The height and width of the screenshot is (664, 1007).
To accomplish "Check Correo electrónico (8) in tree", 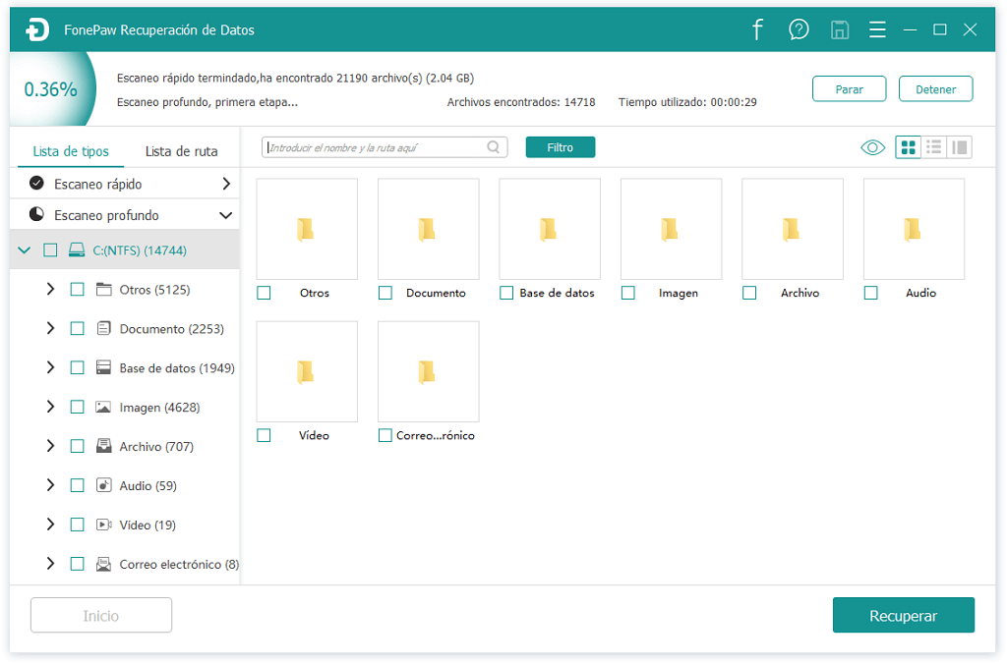I will point(77,564).
